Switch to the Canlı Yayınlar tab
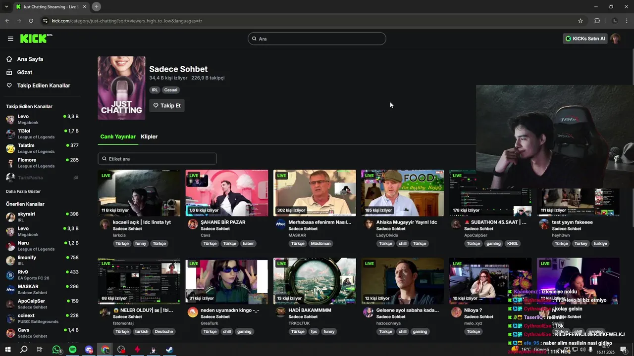Screen dimensions: 634x356 pos(118,136)
